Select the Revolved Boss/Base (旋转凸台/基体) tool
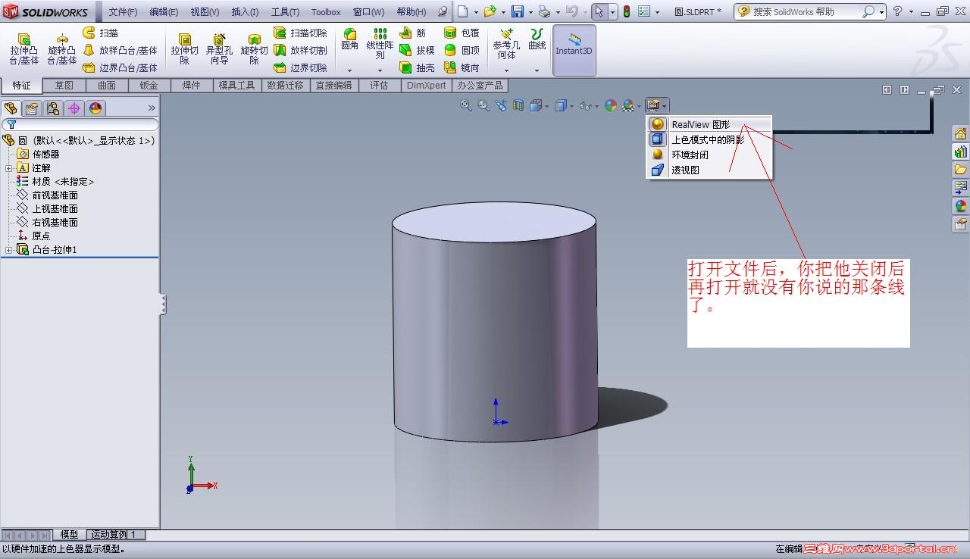This screenshot has width=970, height=559. click(x=62, y=48)
